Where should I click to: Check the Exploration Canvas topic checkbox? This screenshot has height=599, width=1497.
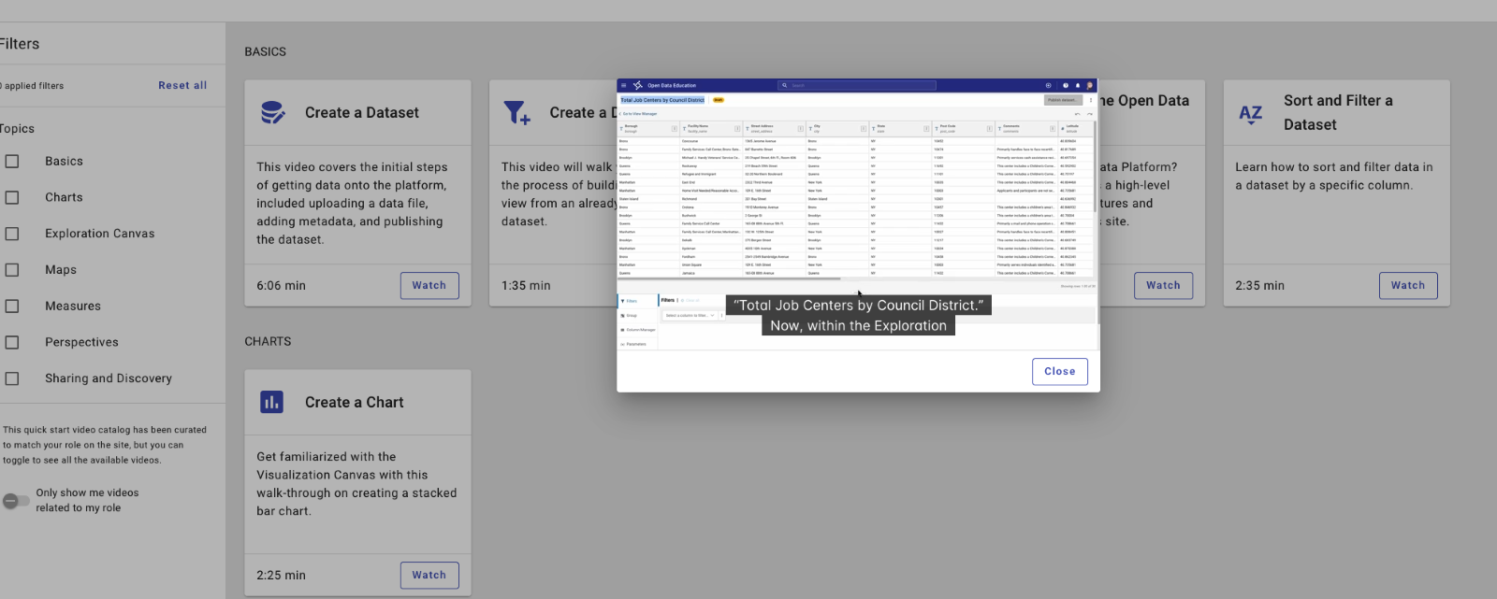pos(12,234)
